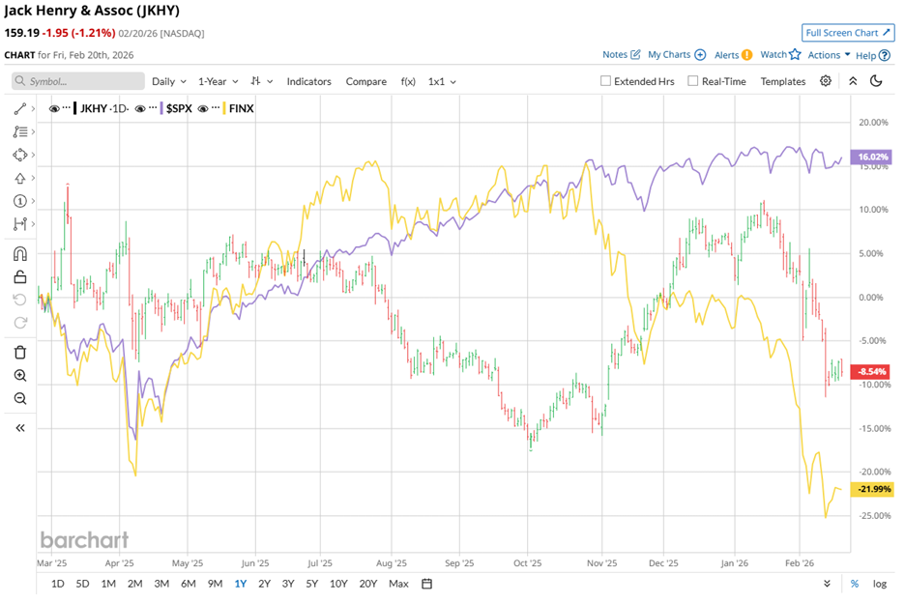Open chart settings via the gear icon

tap(825, 81)
